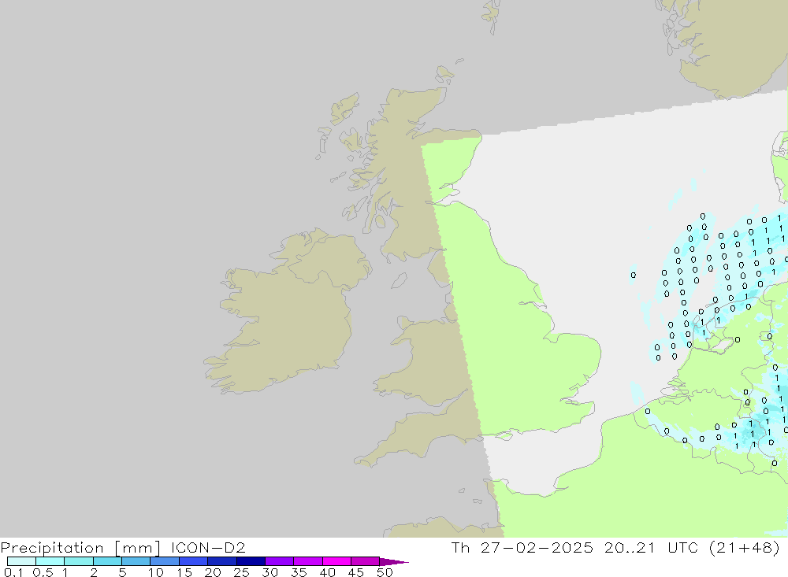Image resolution: width=788 pixels, height=577 pixels.
Task: Pick the 35–40 mm legend color swatch
Action: tap(307, 561)
